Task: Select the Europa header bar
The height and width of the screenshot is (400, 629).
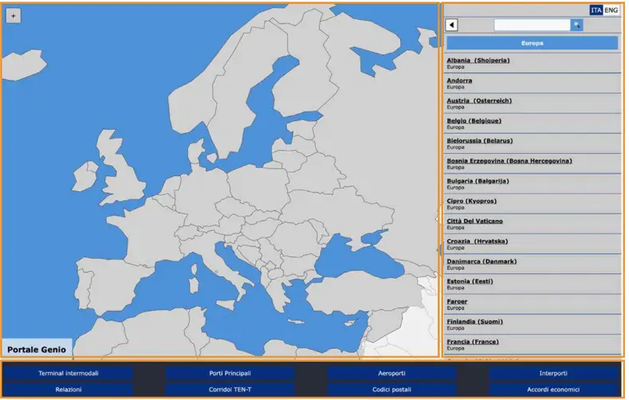Action: click(532, 43)
